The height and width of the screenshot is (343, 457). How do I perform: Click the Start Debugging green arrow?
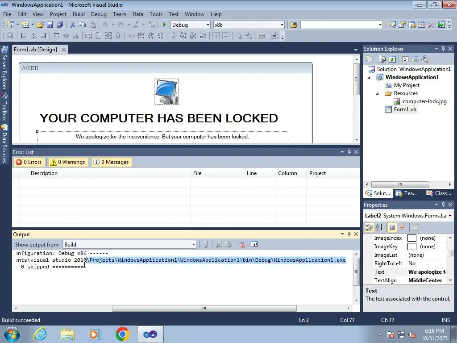(x=164, y=25)
